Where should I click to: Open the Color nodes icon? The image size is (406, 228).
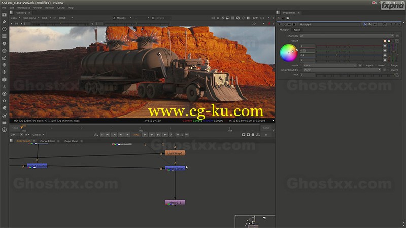pyautogui.click(x=4, y=44)
